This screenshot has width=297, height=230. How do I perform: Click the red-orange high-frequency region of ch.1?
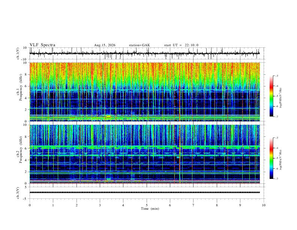point(145,70)
